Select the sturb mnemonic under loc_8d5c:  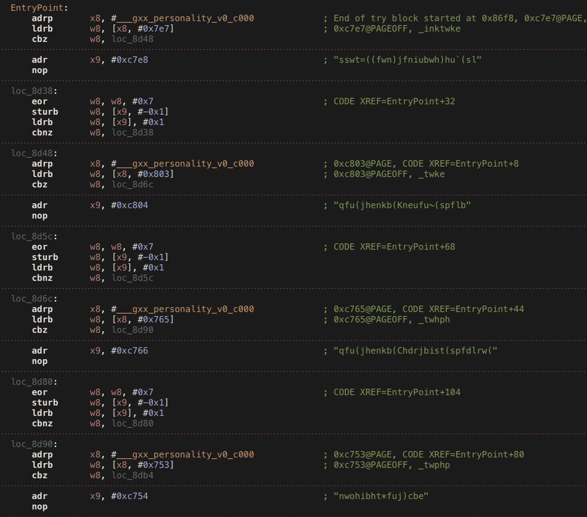(x=45, y=257)
